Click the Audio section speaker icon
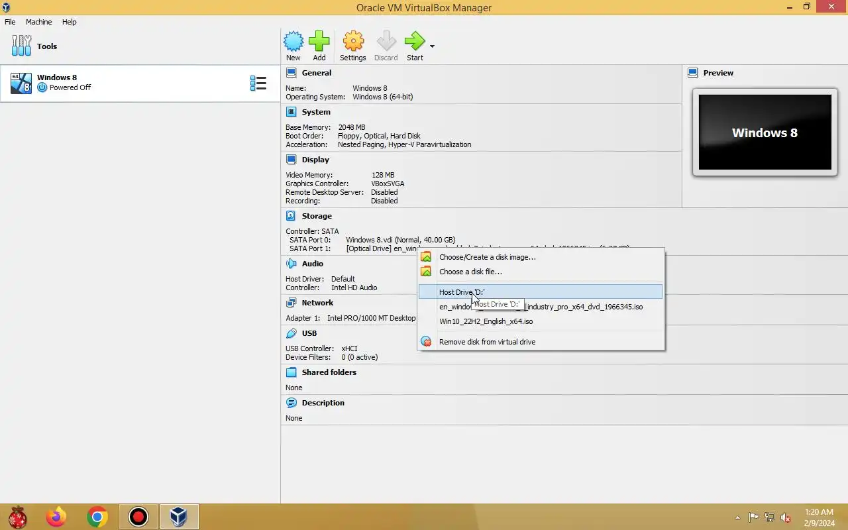This screenshot has height=530, width=848. (291, 264)
